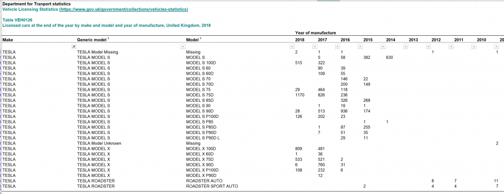Select the 2015 year header cell
The height and width of the screenshot is (194, 504).
pos(368,40)
